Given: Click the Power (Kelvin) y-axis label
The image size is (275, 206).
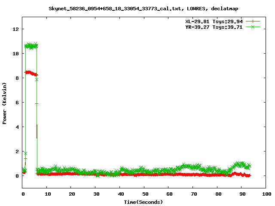Looking at the screenshot, I should [x=4, y=103].
